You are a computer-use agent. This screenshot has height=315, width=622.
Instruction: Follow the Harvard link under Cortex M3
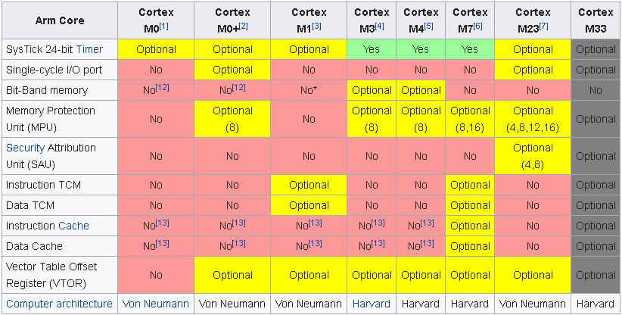(372, 304)
